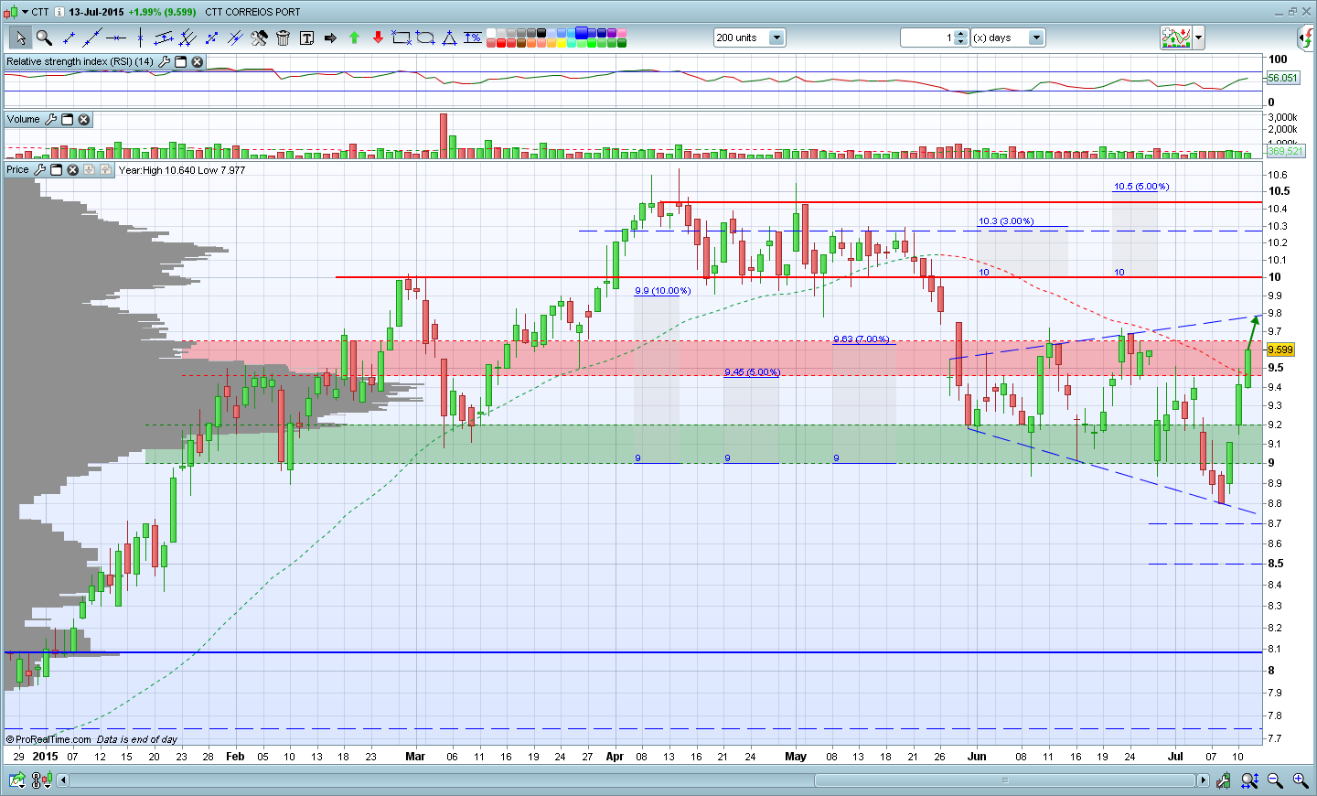Image resolution: width=1317 pixels, height=796 pixels.
Task: Pick the green up arrow marker tool
Action: [x=354, y=38]
